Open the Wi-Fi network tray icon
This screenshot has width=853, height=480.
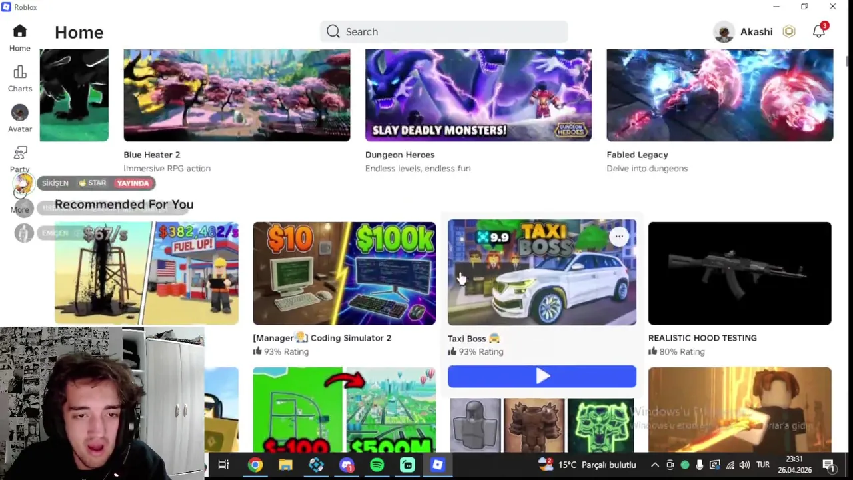pos(730,465)
